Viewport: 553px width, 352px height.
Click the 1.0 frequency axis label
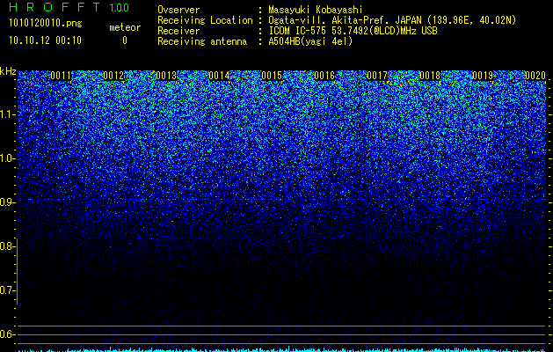[x=8, y=158]
